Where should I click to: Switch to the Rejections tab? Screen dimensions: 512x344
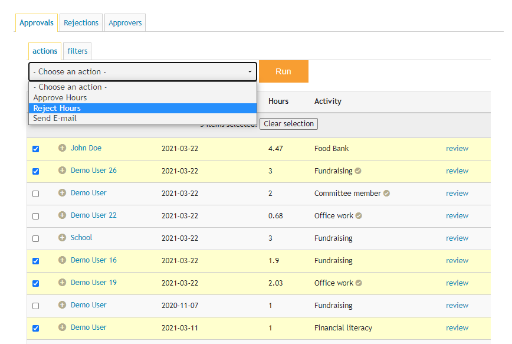[x=81, y=23]
